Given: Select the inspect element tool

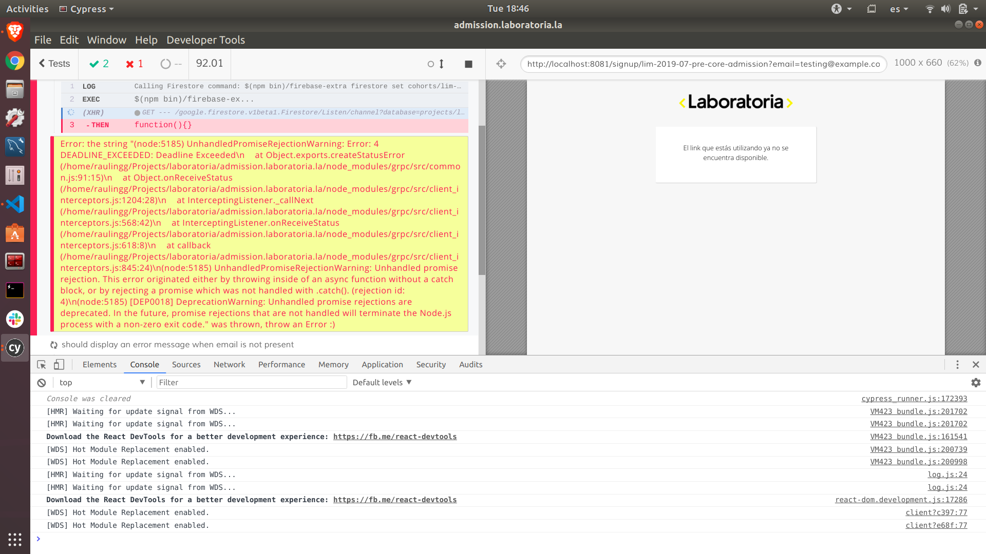Looking at the screenshot, I should 41,364.
